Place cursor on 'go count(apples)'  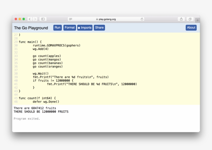[47, 56]
